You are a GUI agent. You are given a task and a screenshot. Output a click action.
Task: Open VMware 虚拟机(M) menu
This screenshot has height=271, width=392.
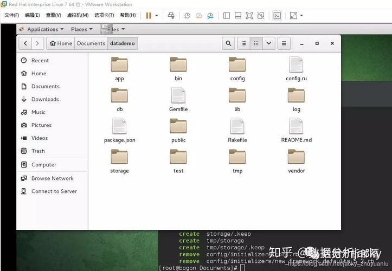coord(78,15)
